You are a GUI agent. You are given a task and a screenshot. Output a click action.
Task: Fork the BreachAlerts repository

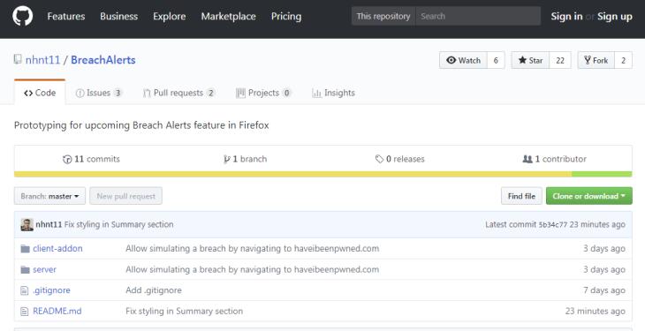[x=596, y=60]
